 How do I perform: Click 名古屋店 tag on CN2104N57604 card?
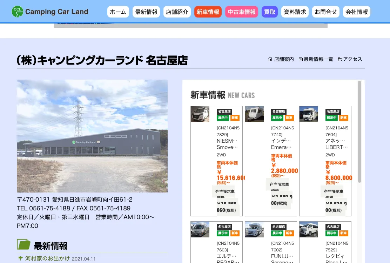coord(333,112)
